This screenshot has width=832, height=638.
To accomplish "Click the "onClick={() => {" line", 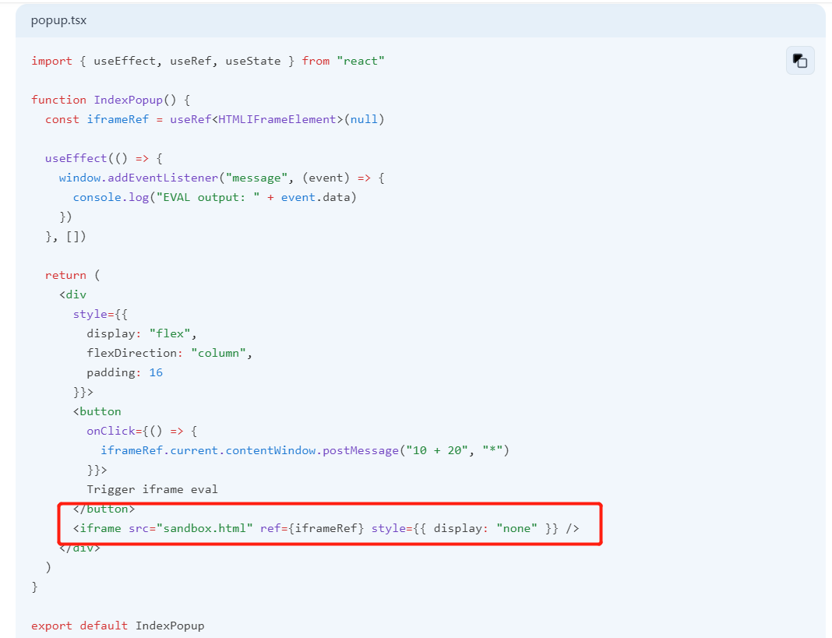I will (142, 431).
